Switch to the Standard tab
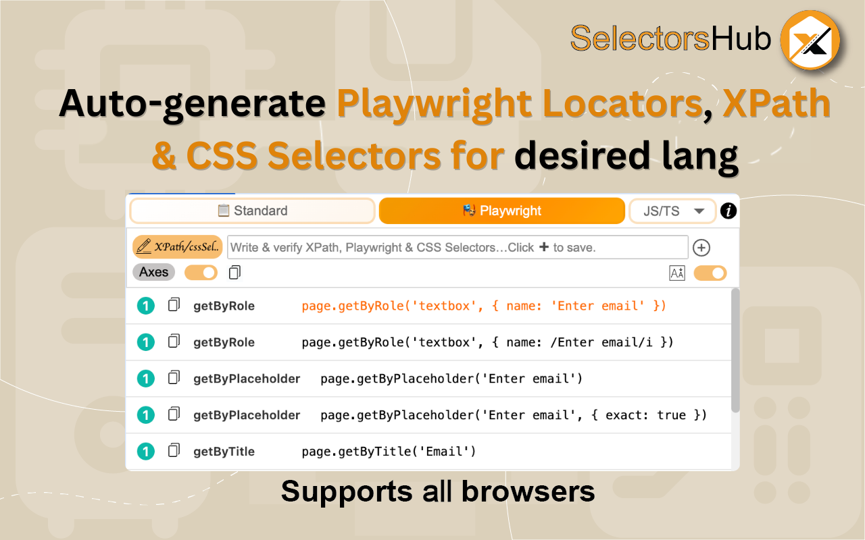Viewport: 865px width, 540px height. pos(252,211)
